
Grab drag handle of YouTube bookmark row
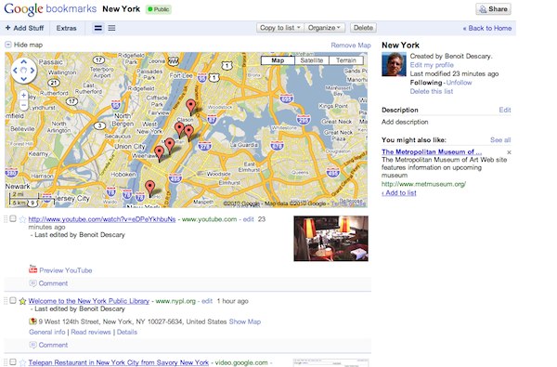(x=6, y=219)
